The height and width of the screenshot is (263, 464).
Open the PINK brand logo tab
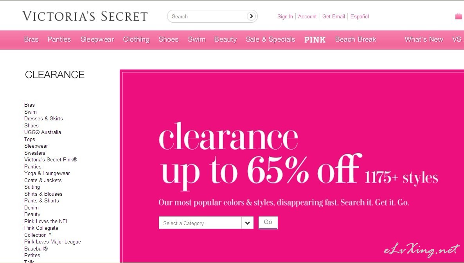[315, 39]
